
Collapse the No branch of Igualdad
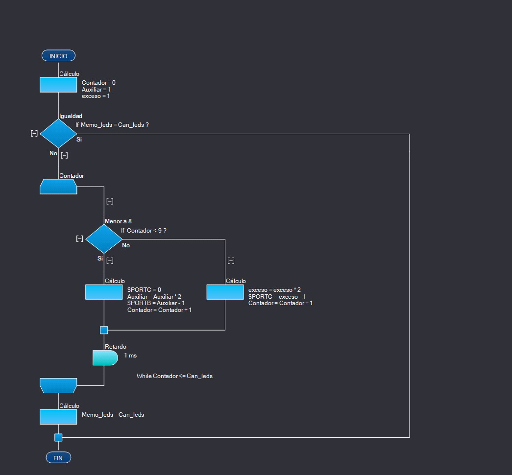64,155
